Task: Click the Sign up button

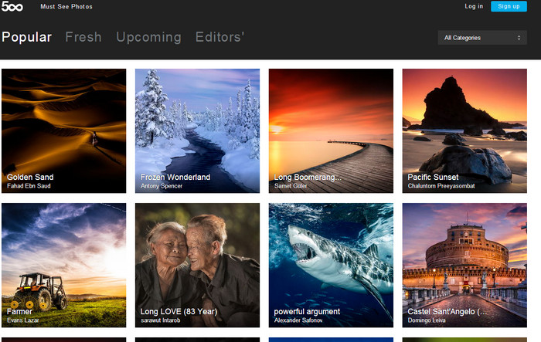Action: click(509, 6)
